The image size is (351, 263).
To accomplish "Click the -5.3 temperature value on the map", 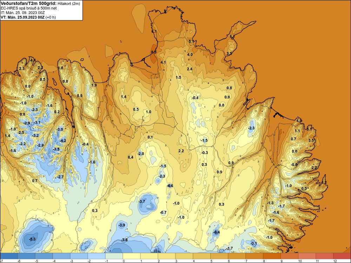I will point(32,239).
